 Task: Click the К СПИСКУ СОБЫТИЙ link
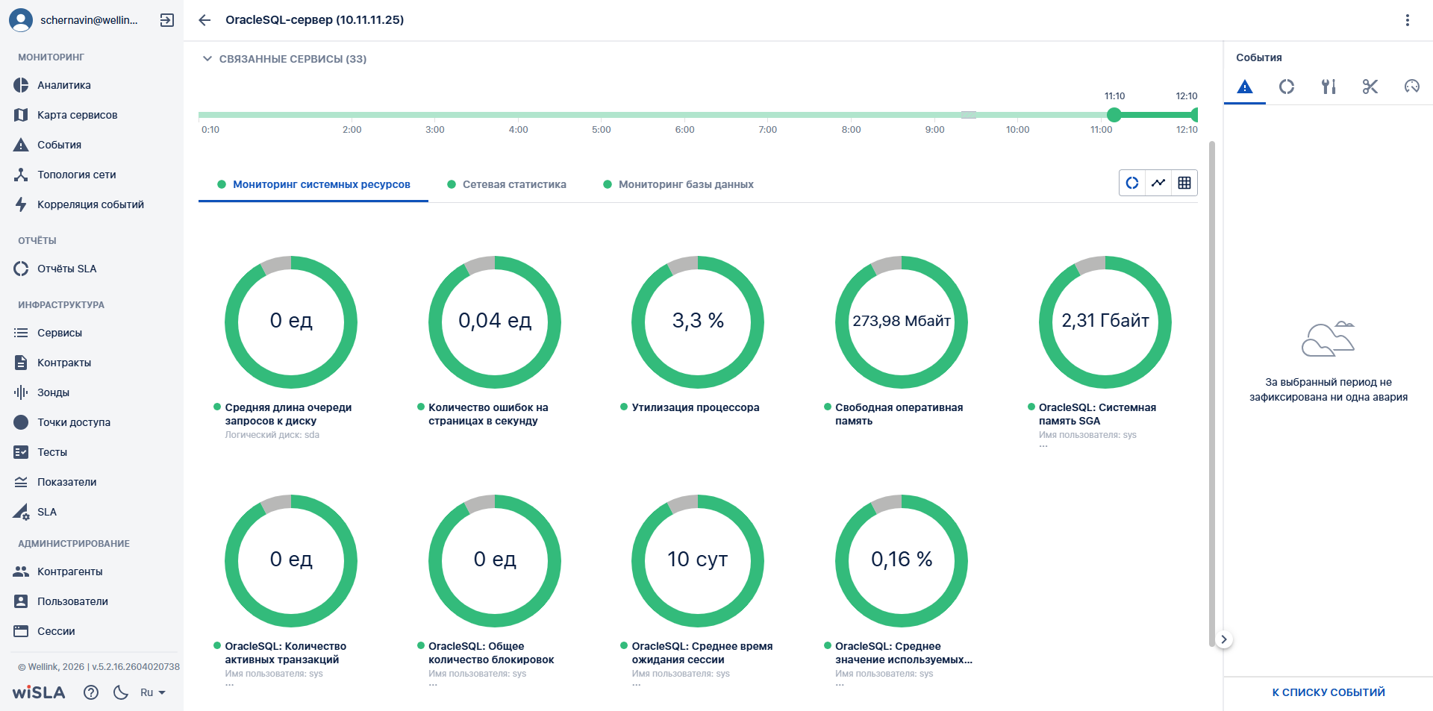tap(1329, 692)
